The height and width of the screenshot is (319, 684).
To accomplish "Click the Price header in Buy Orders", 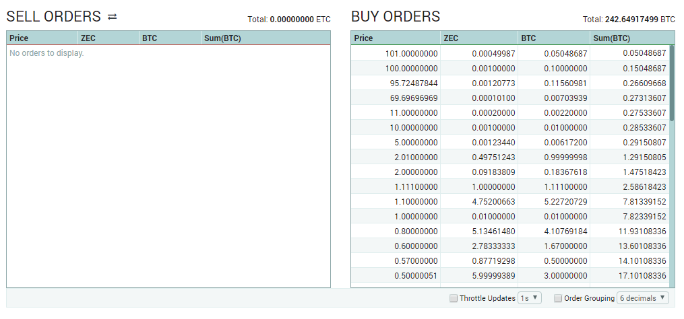I will pyautogui.click(x=396, y=38).
